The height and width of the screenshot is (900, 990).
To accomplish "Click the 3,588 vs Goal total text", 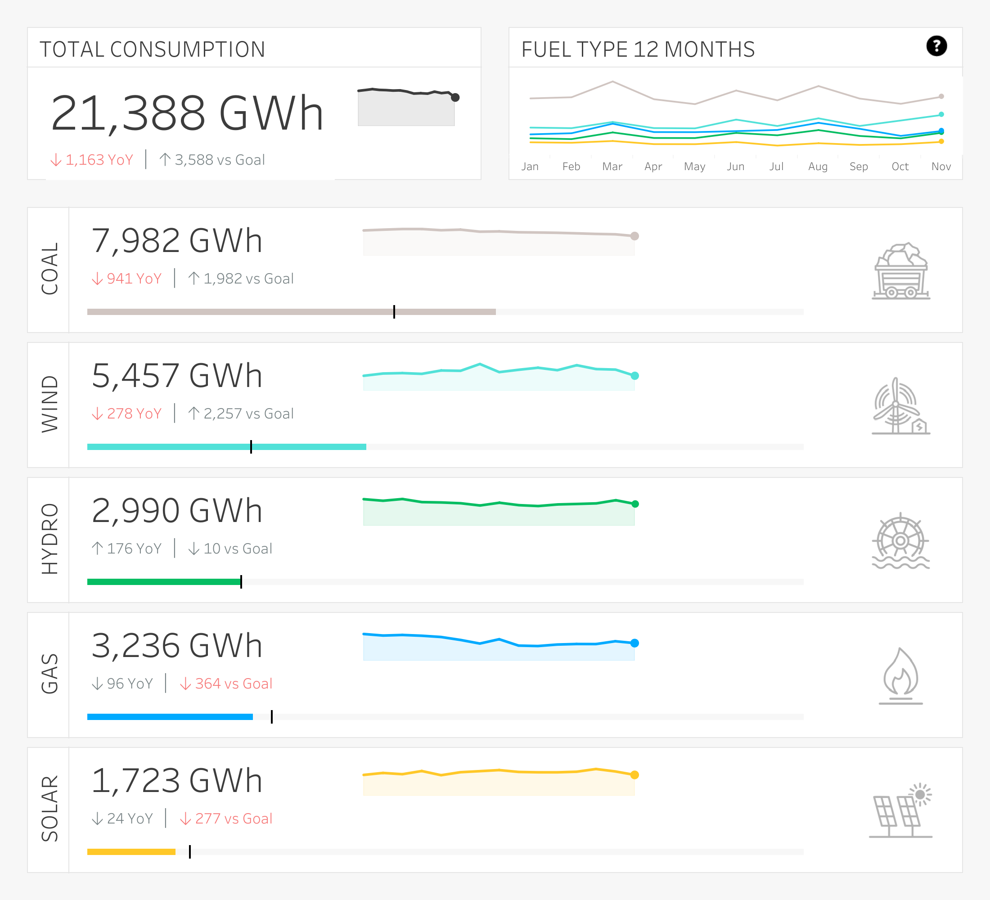I will (x=212, y=160).
